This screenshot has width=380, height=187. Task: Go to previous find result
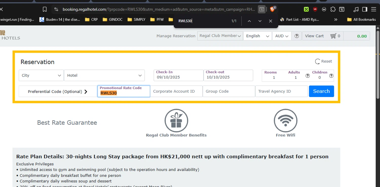click(249, 21)
